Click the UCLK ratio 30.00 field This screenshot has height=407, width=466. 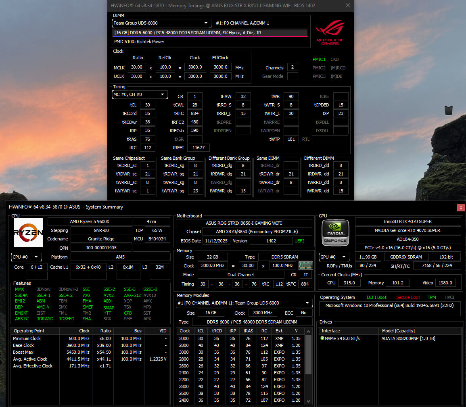[x=137, y=76]
